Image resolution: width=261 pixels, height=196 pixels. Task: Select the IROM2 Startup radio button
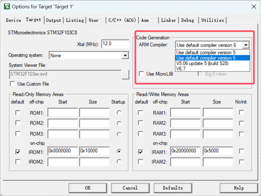pyautogui.click(x=119, y=162)
